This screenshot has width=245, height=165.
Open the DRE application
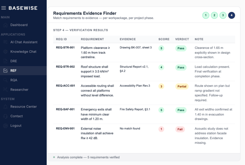click(x=13, y=61)
